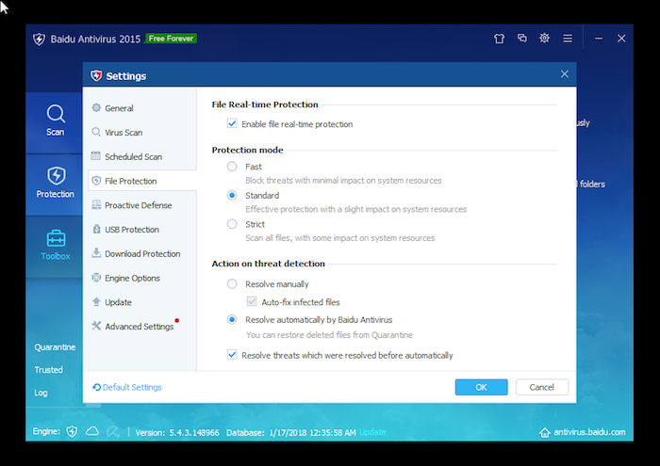The width and height of the screenshot is (660, 466).
Task: Visit antivirus.baidu.com link
Action: pyautogui.click(x=589, y=432)
